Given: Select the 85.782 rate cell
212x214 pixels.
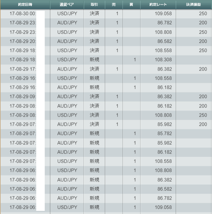Looking at the screenshot, I should tap(163, 134).
